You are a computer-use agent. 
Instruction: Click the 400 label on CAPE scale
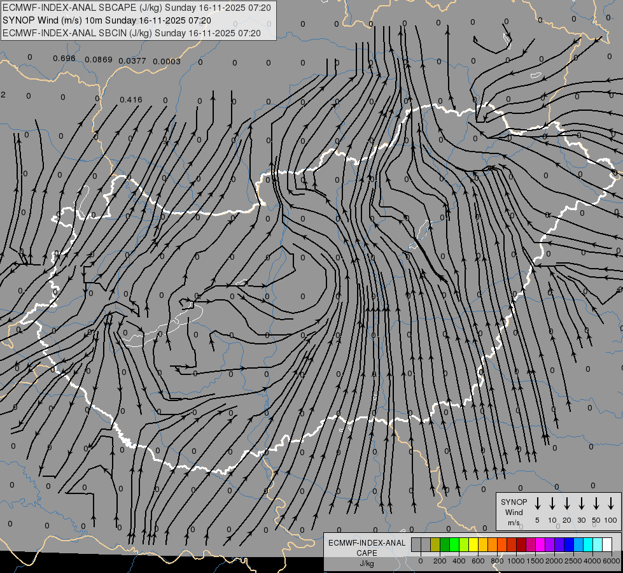pos(459,561)
